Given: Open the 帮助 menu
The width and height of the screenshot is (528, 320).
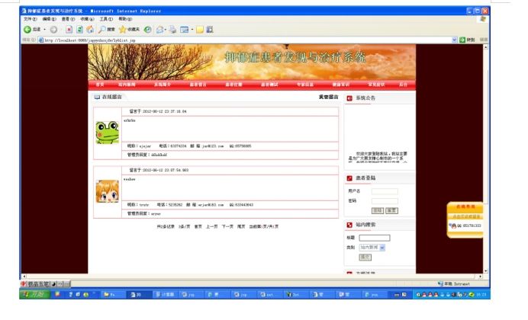Looking at the screenshot, I should click(125, 19).
